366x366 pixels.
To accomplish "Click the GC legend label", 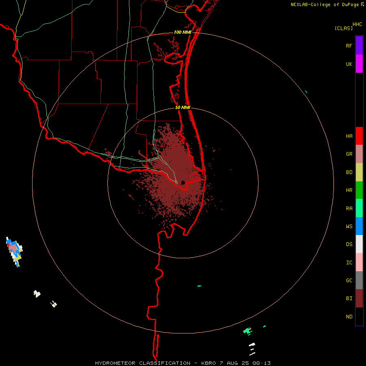I will pos(349,281).
